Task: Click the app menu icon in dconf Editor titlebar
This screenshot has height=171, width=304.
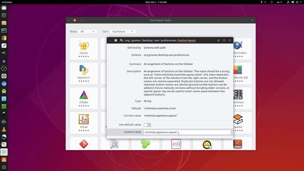Action: [115, 40]
